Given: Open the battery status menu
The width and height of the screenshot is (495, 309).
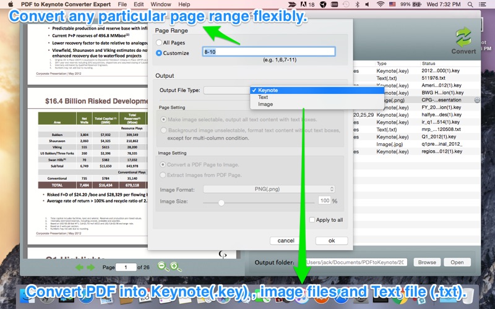Looking at the screenshot, I should click(x=411, y=4).
